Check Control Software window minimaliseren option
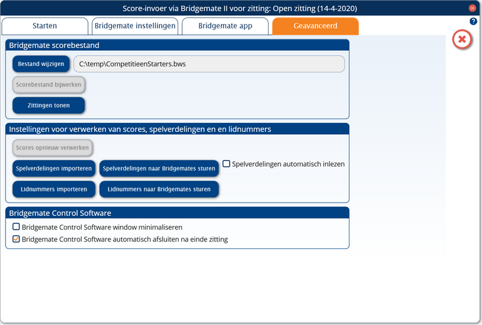The width and height of the screenshot is (482, 325). pyautogui.click(x=16, y=226)
